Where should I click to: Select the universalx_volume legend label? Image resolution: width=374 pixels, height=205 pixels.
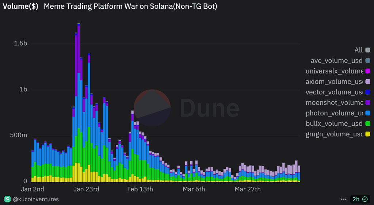(x=334, y=71)
